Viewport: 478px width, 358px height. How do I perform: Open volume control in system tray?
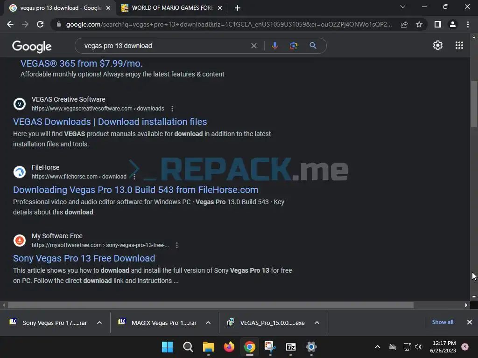click(x=418, y=347)
